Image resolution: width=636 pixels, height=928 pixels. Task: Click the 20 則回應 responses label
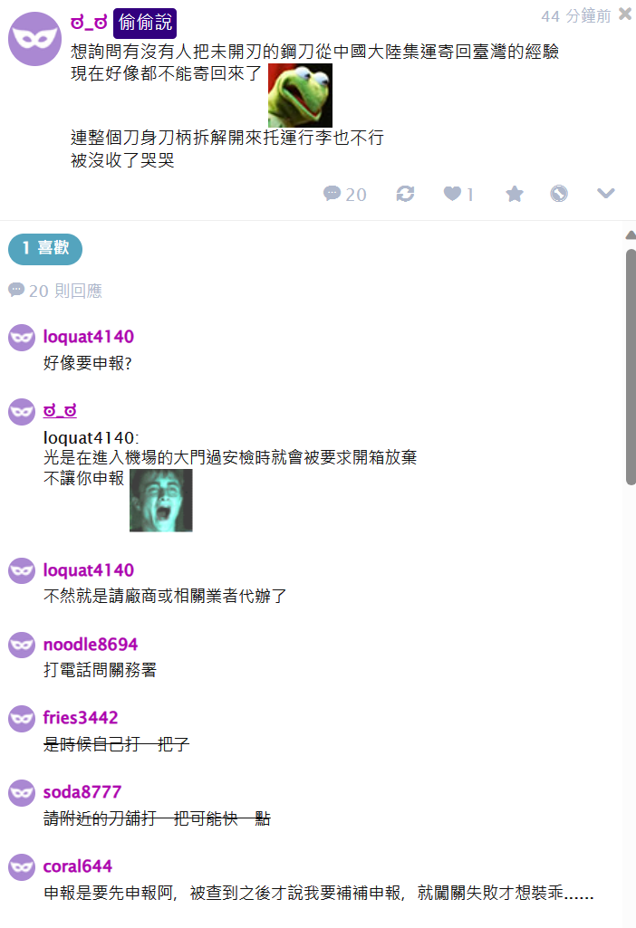[55, 291]
